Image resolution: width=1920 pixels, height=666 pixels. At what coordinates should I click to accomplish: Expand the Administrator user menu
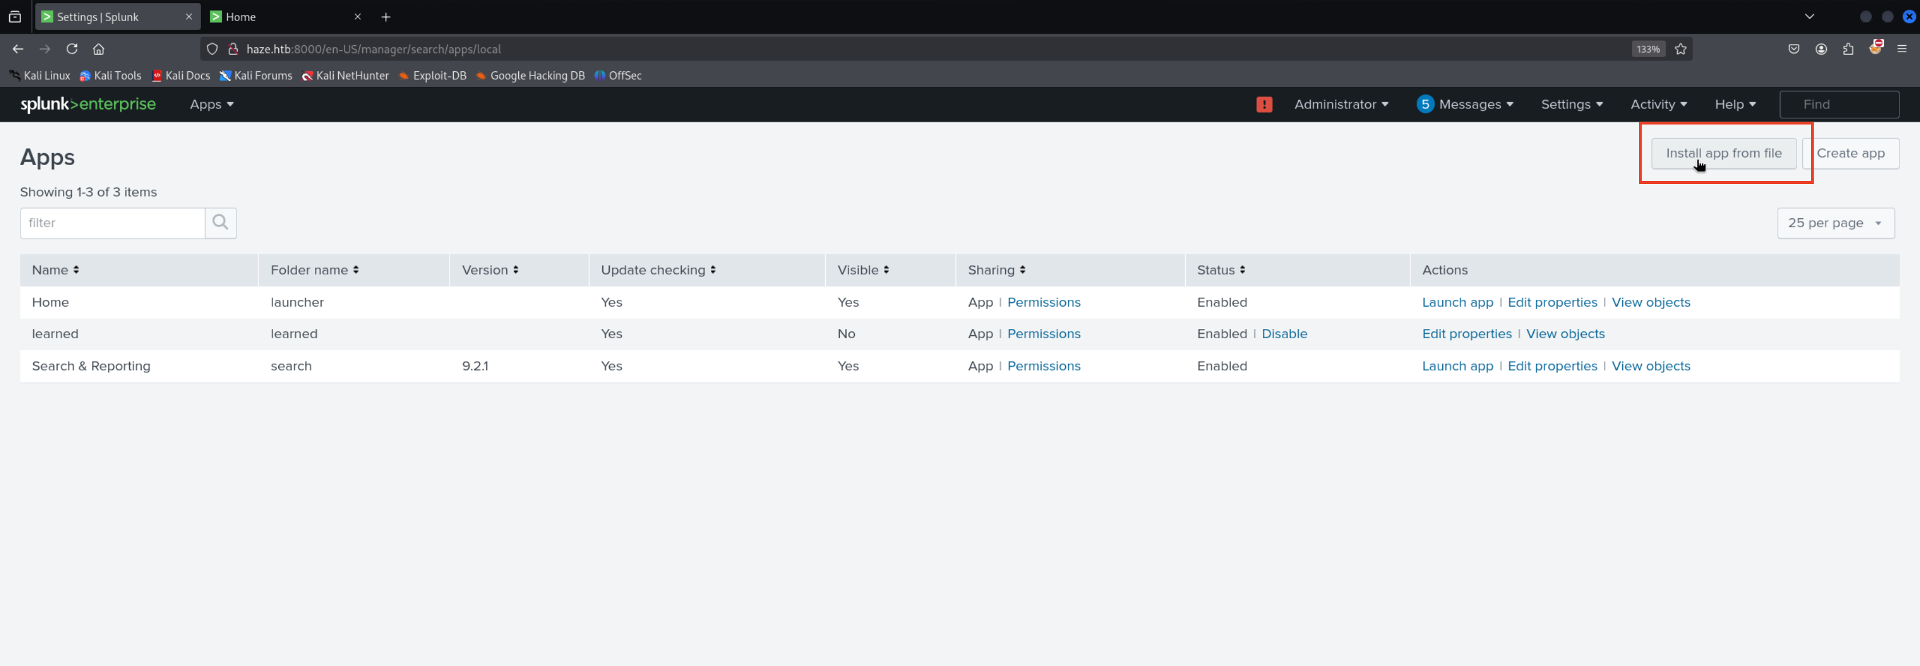coord(1341,105)
